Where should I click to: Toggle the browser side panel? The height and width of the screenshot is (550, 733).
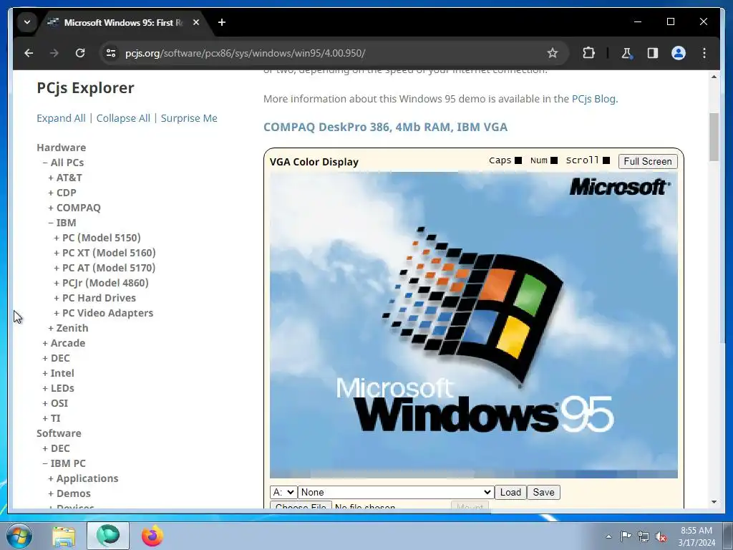pyautogui.click(x=653, y=53)
